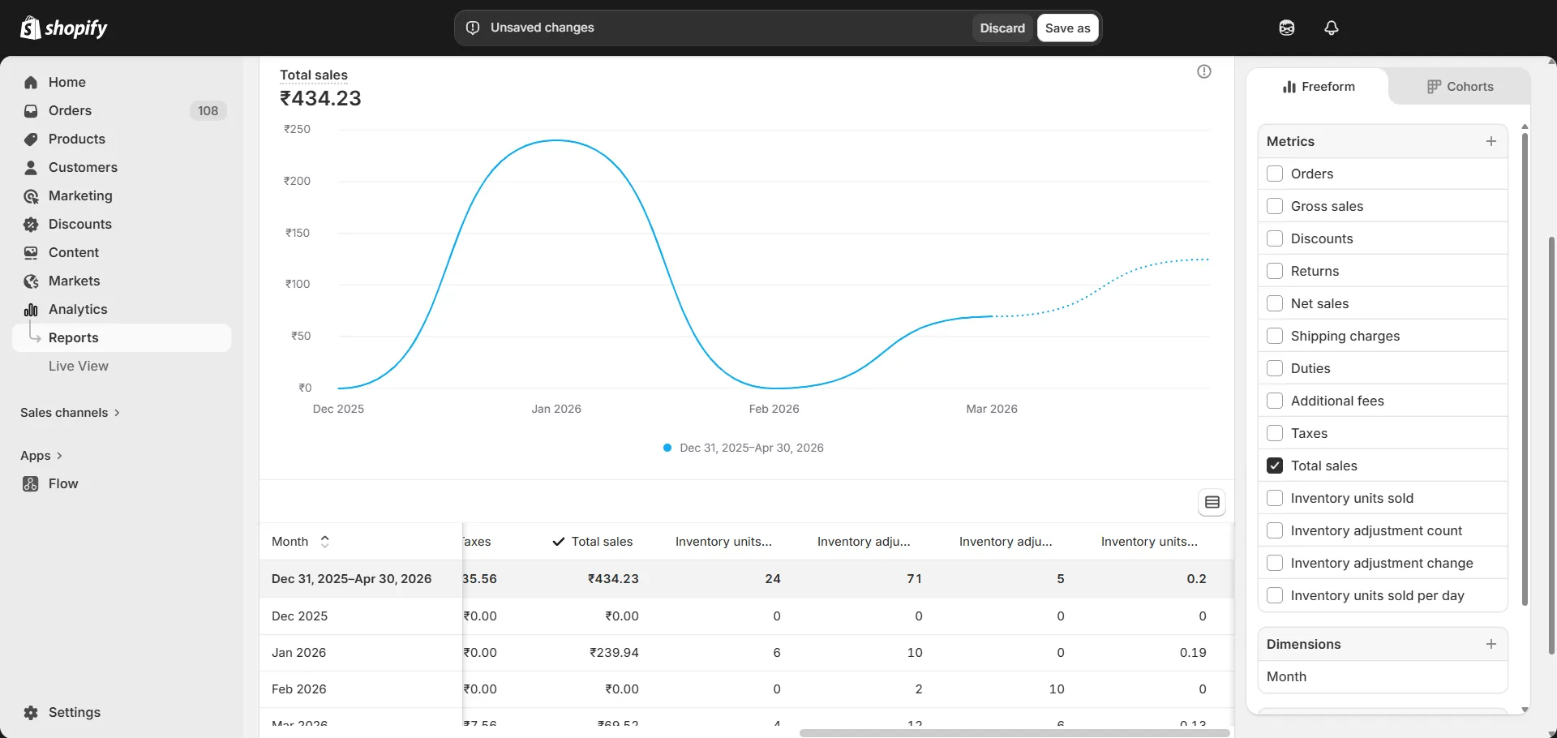
Task: Uncheck the Total sales metric
Action: tap(1275, 466)
